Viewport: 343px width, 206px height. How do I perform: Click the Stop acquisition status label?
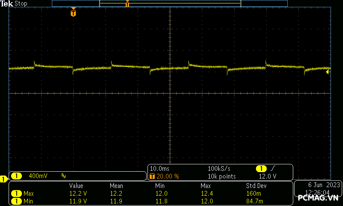click(x=21, y=3)
